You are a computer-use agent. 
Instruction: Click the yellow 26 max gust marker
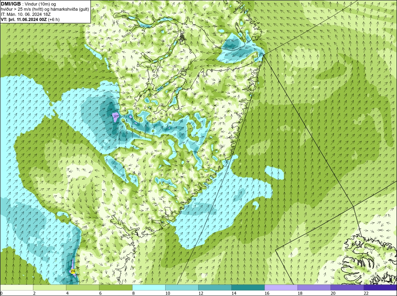pyautogui.click(x=73, y=271)
